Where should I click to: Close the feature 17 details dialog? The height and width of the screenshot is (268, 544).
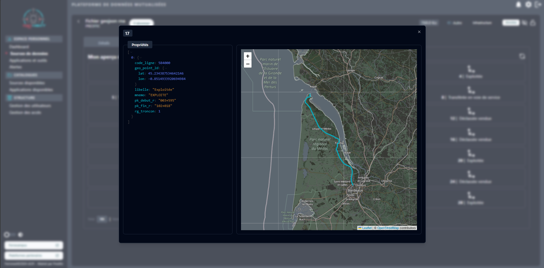point(419,32)
